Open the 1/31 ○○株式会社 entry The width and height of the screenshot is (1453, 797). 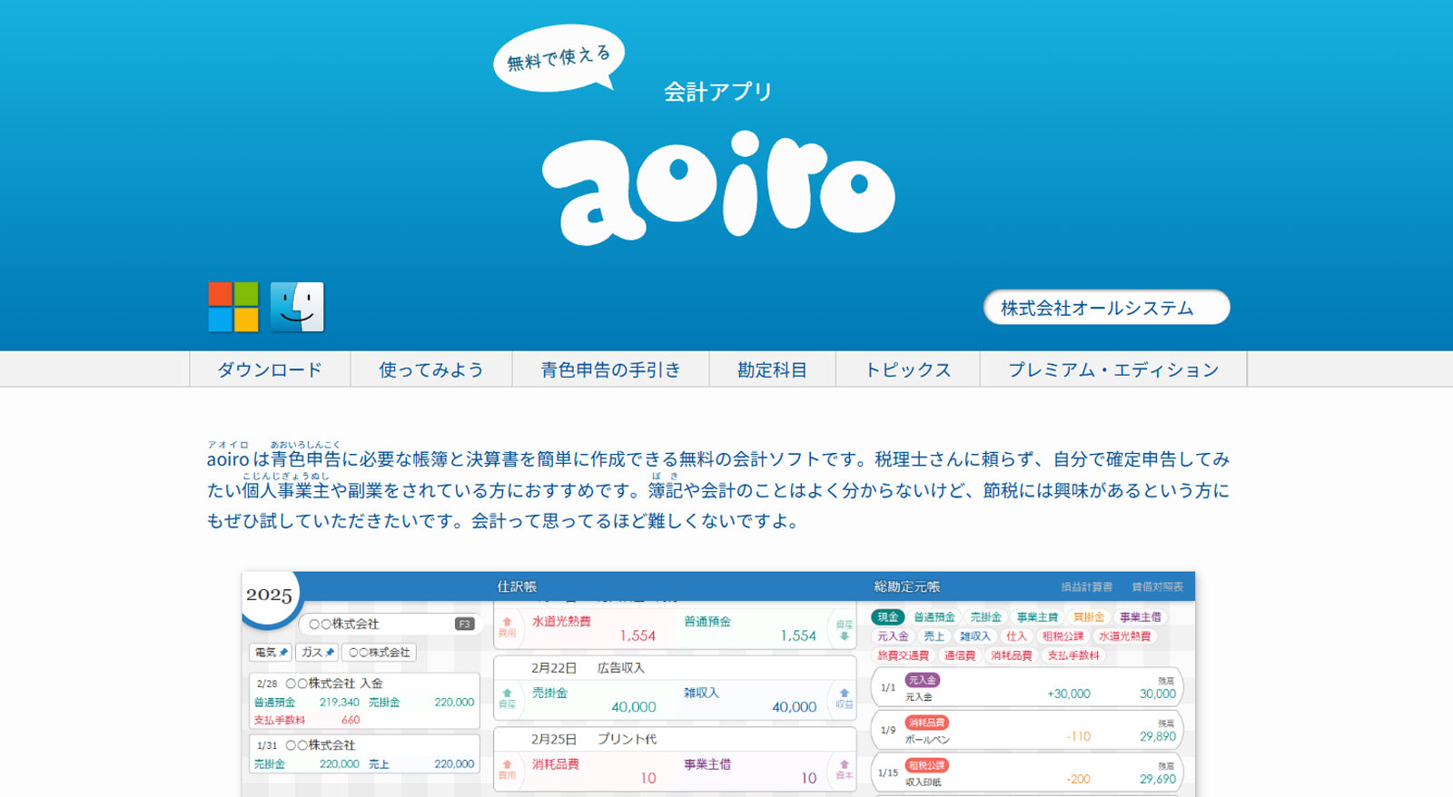[x=364, y=754]
